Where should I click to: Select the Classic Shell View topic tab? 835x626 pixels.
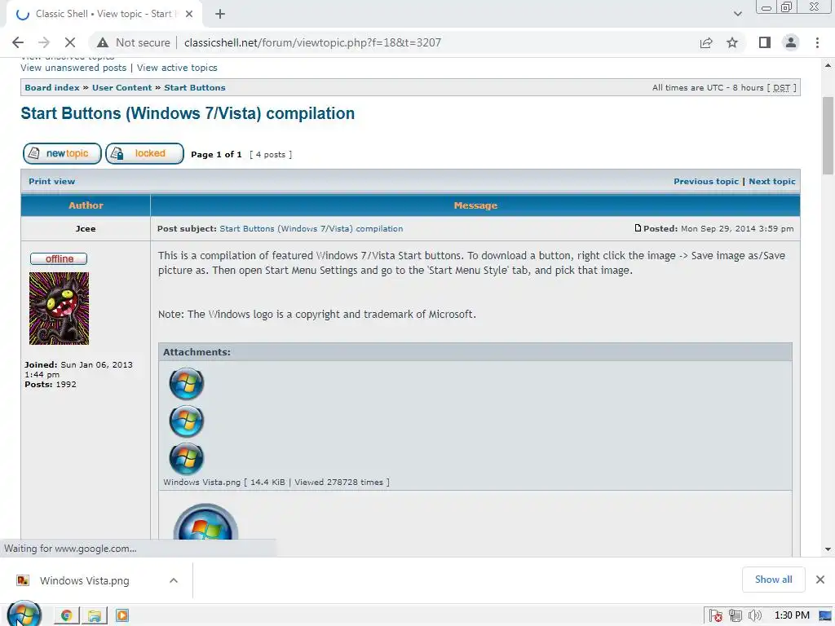pyautogui.click(x=104, y=14)
